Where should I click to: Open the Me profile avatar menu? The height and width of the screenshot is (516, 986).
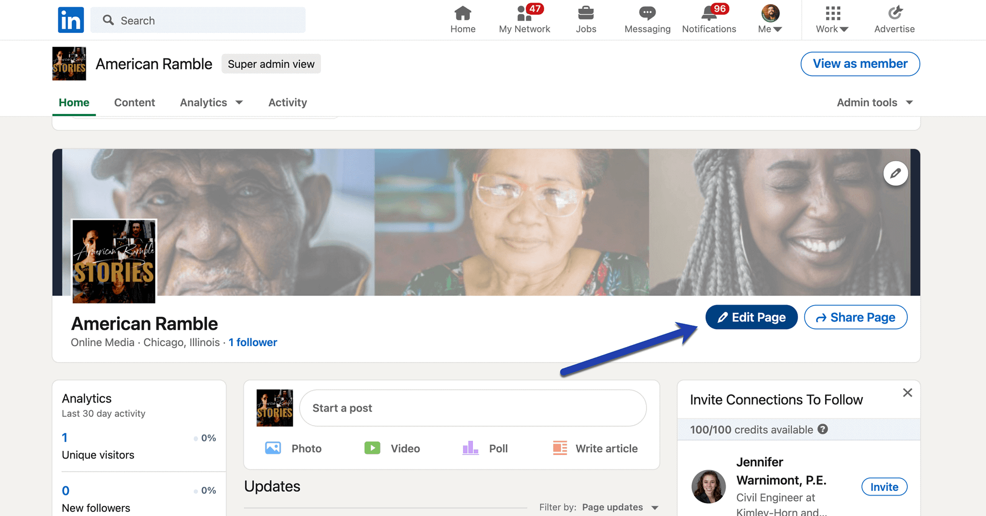[x=770, y=20]
